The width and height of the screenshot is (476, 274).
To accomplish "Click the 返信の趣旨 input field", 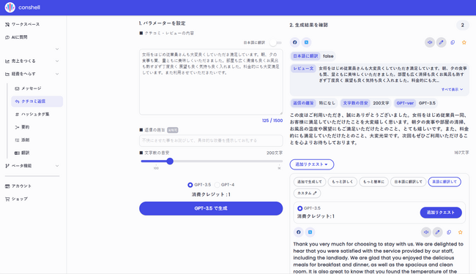I will coord(211,140).
